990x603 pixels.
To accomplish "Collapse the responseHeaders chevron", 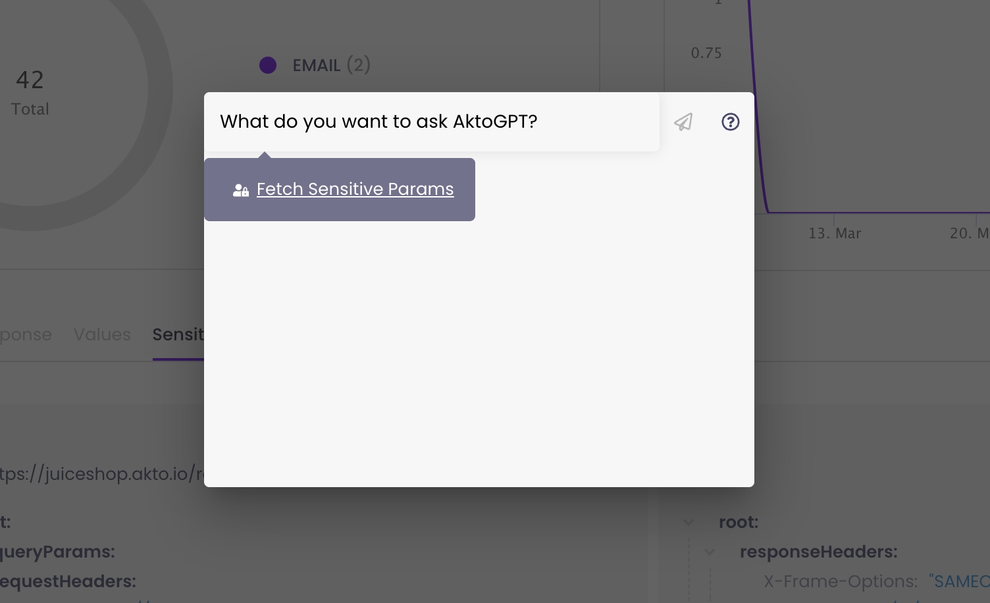I will point(710,552).
